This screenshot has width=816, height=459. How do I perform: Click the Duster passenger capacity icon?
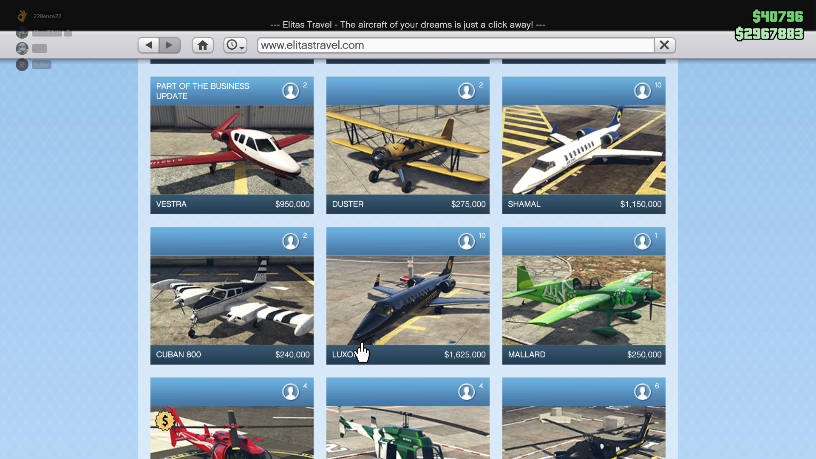(467, 91)
